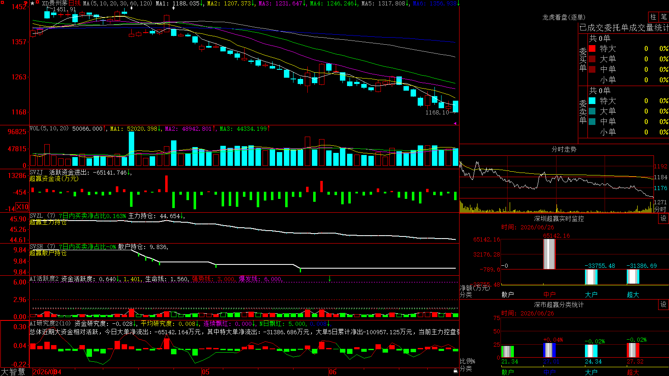Screen dimensions: 669x376
Task: Open settings 设 for 深市超赢分类统计
Action: click(x=664, y=305)
